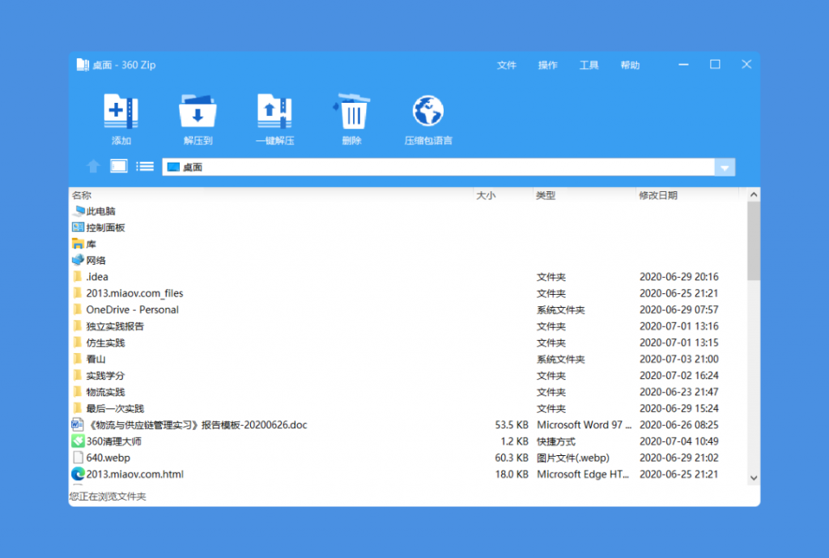The image size is (829, 558).
Task: Click the 一键解压 one-click extract icon
Action: coord(274,111)
